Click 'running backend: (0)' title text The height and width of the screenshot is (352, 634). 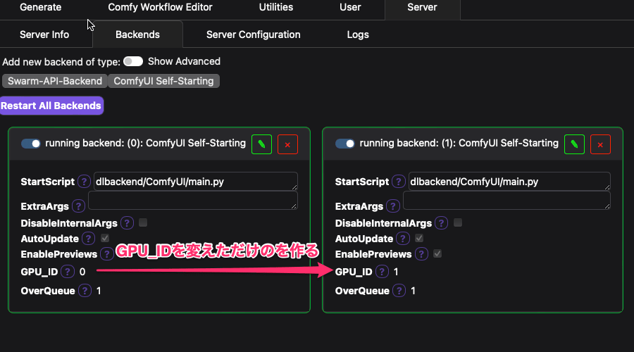146,143
